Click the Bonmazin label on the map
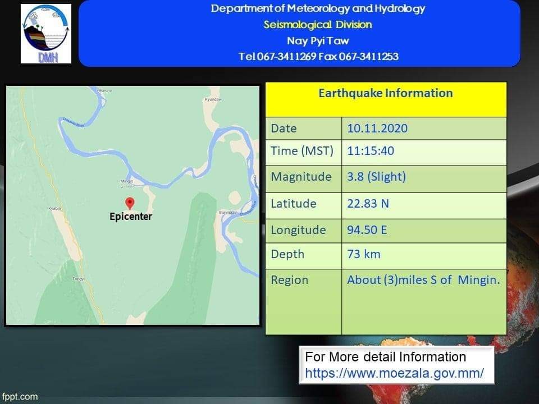The image size is (539, 404). tap(226, 213)
